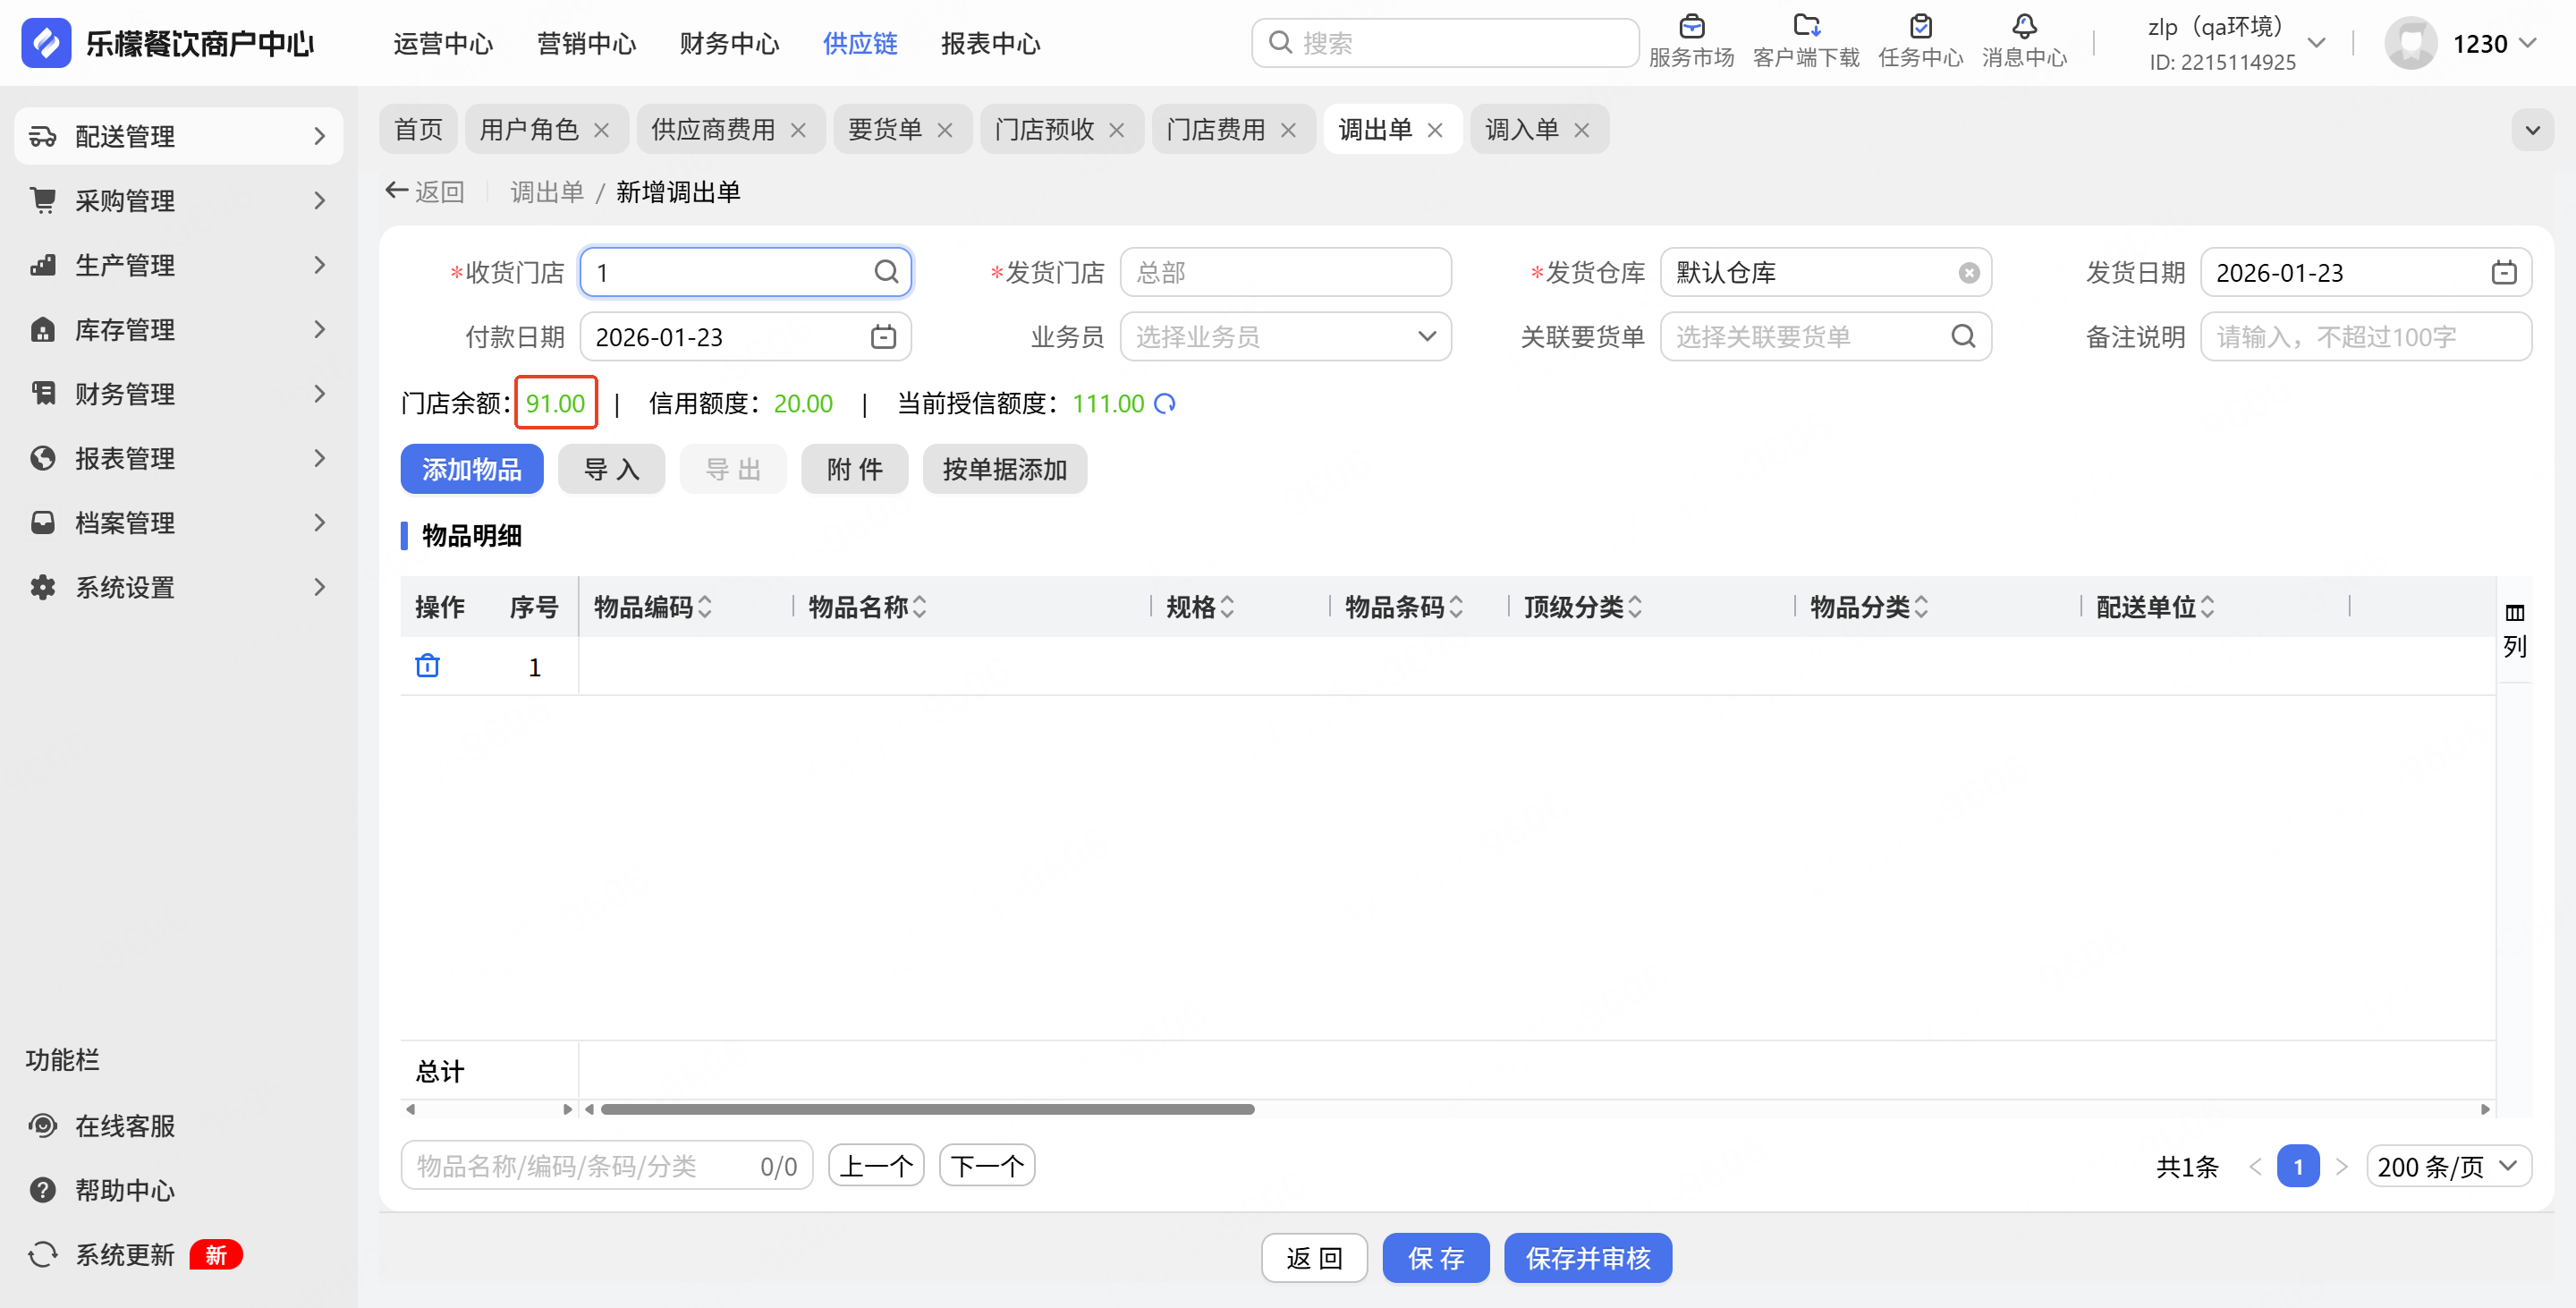Sort by 物品编码 column

(705, 607)
